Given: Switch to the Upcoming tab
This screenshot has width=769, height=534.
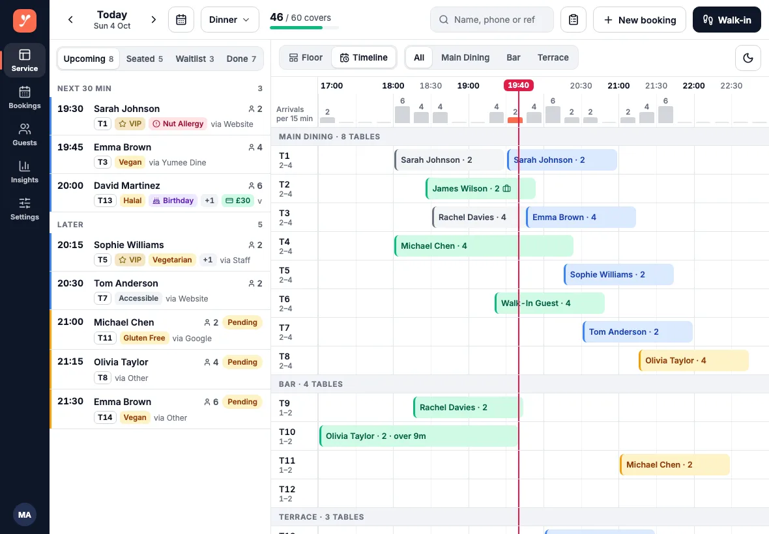Looking at the screenshot, I should (88, 59).
